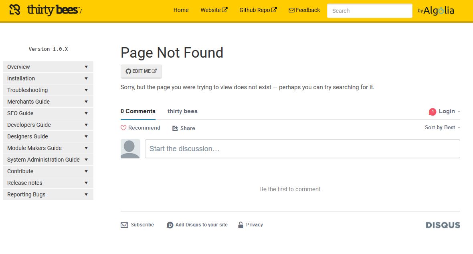Select the 0 Comments tab
The image size is (473, 254).
point(138,111)
